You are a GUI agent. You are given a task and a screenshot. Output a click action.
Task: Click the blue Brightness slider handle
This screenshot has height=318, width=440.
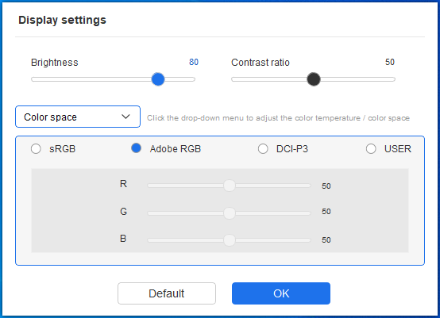(x=158, y=79)
